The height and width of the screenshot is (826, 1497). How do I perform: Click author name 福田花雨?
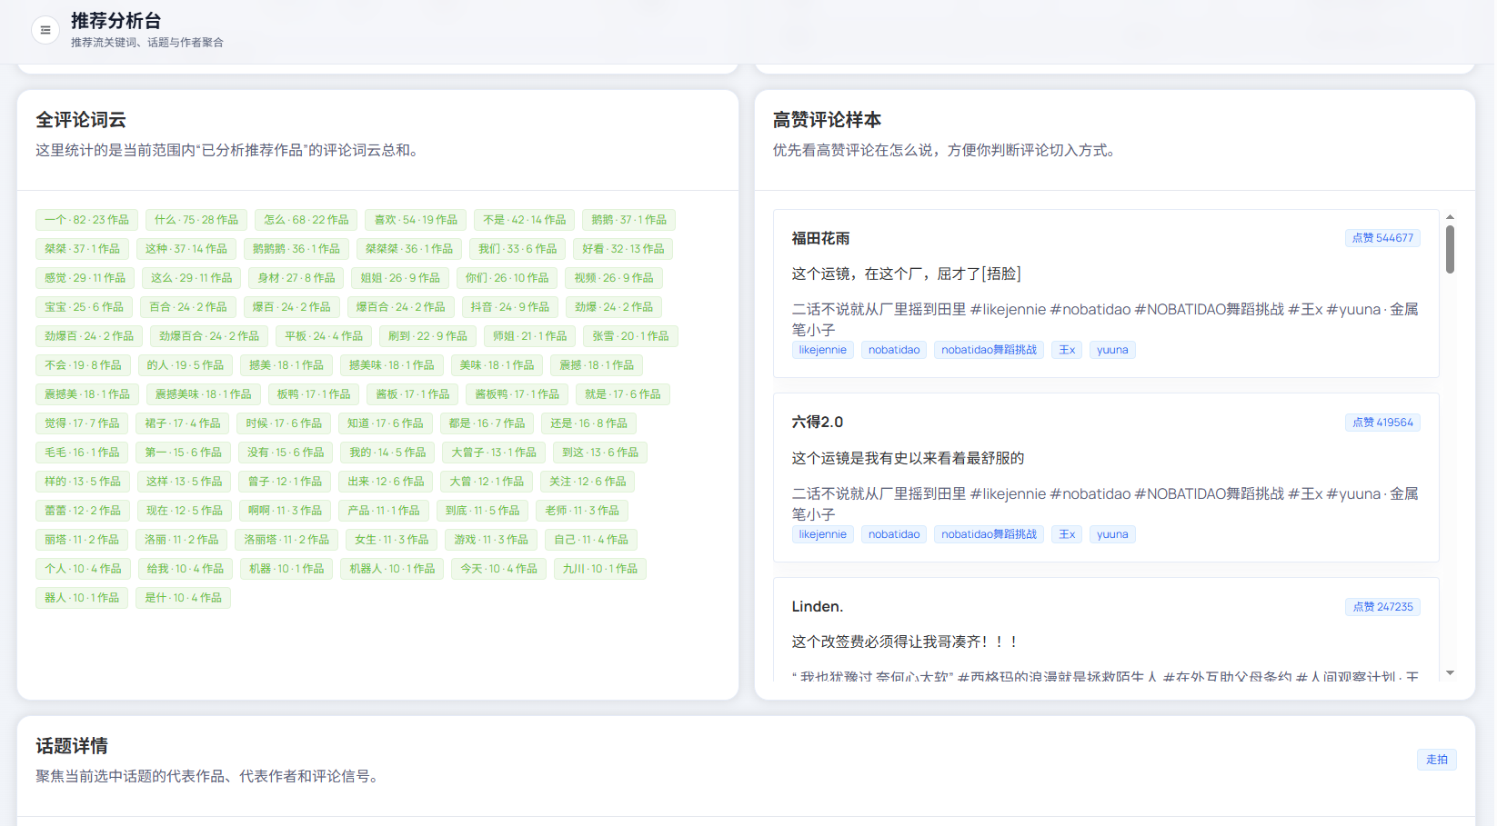[820, 238]
